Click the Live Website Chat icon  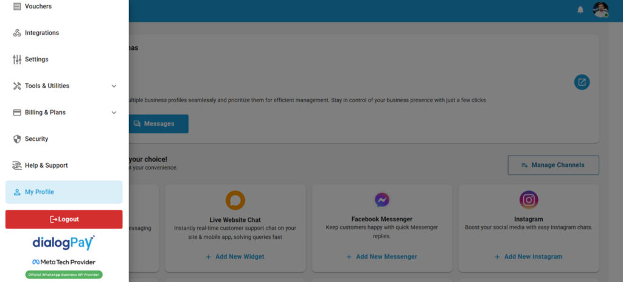[235, 200]
